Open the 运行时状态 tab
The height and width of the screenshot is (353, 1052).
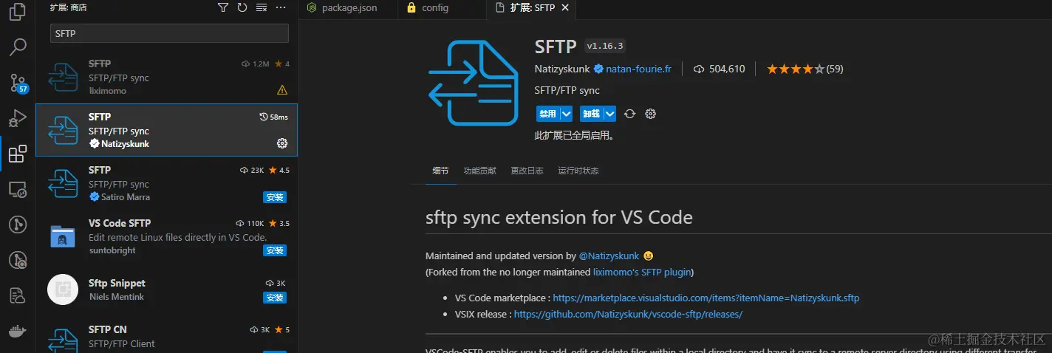[578, 171]
